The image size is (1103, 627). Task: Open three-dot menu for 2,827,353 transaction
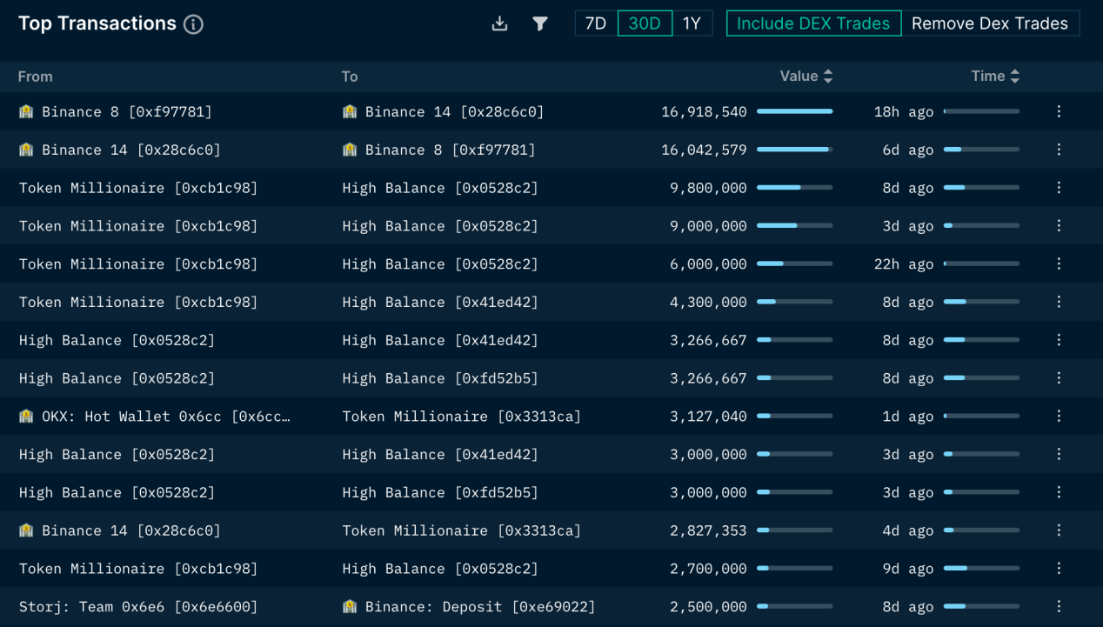tap(1059, 530)
